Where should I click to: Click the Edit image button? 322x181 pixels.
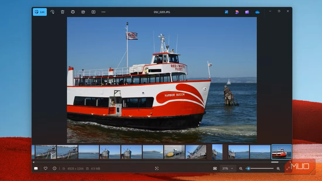(x=40, y=12)
